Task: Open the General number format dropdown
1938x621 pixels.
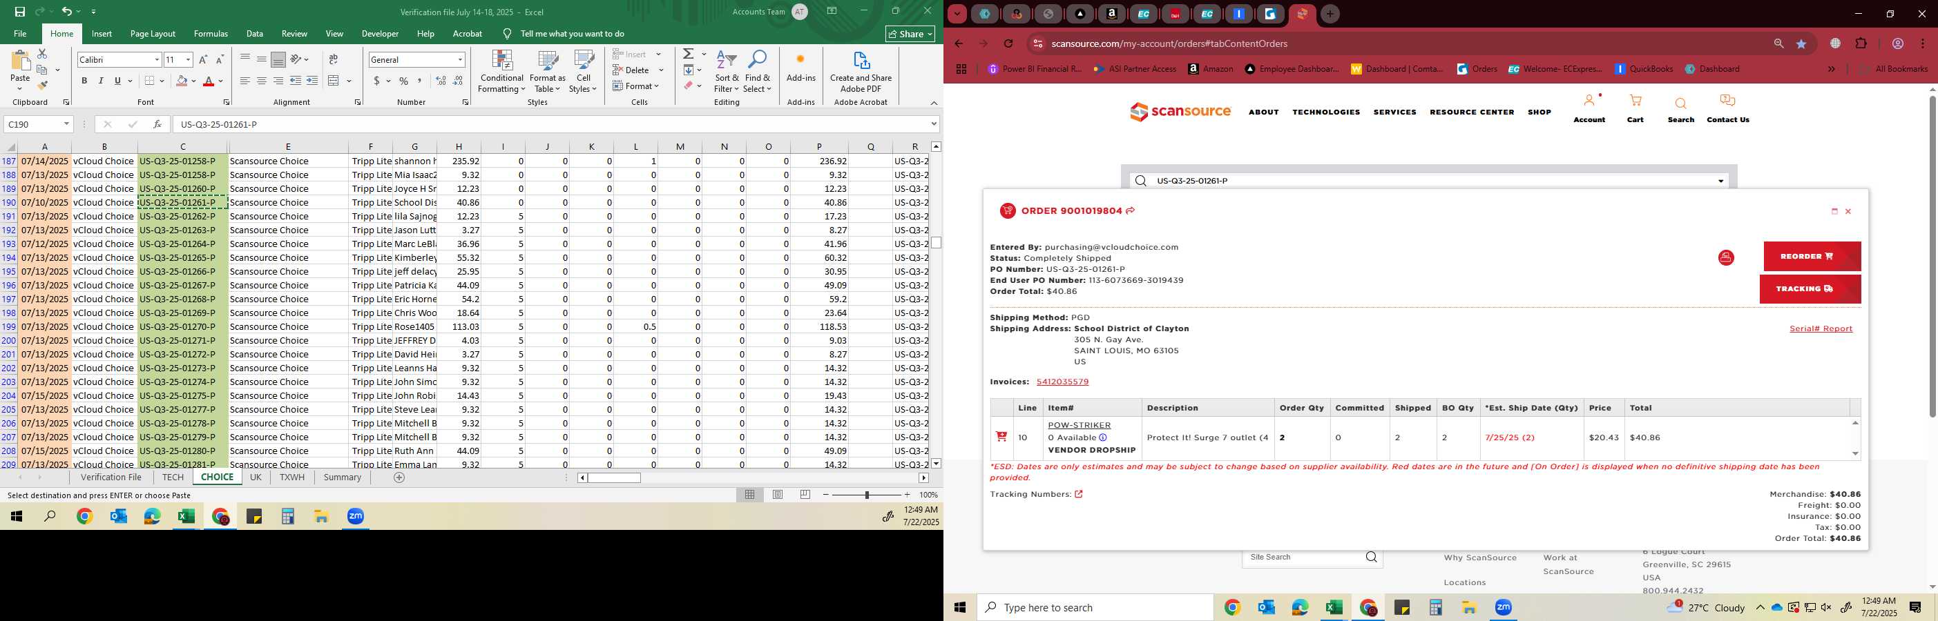Action: 460,59
